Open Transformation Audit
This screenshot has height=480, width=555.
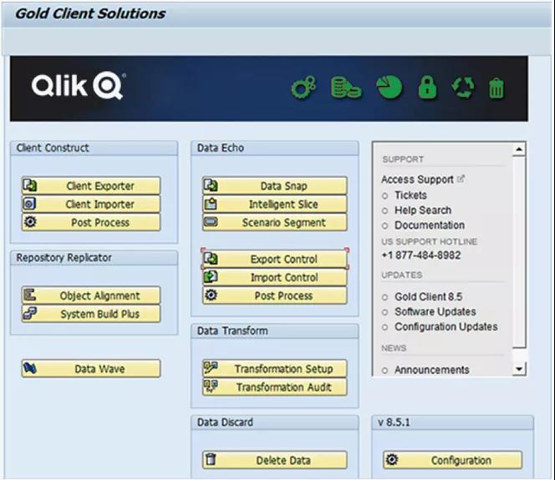click(x=275, y=387)
